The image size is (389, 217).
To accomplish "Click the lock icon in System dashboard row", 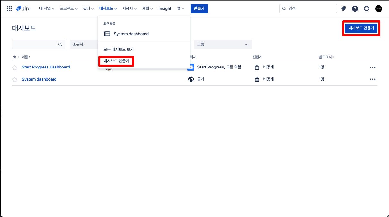I will pos(257,79).
